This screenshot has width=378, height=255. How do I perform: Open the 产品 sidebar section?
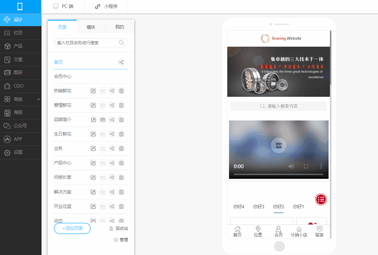(21, 46)
